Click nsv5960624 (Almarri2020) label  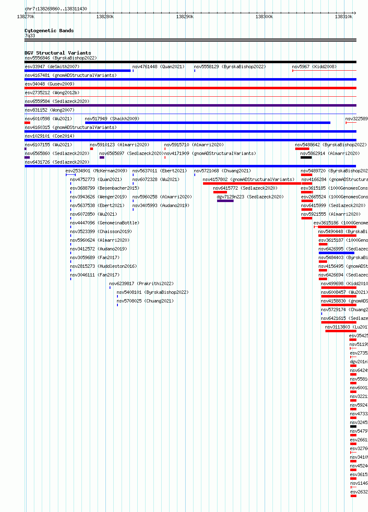coord(100,241)
